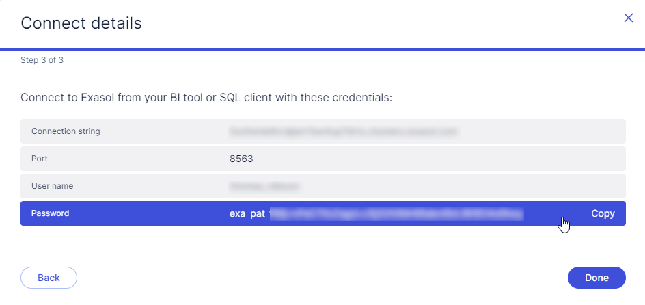Select the blurred user name value
This screenshot has width=645, height=305.
click(266, 185)
